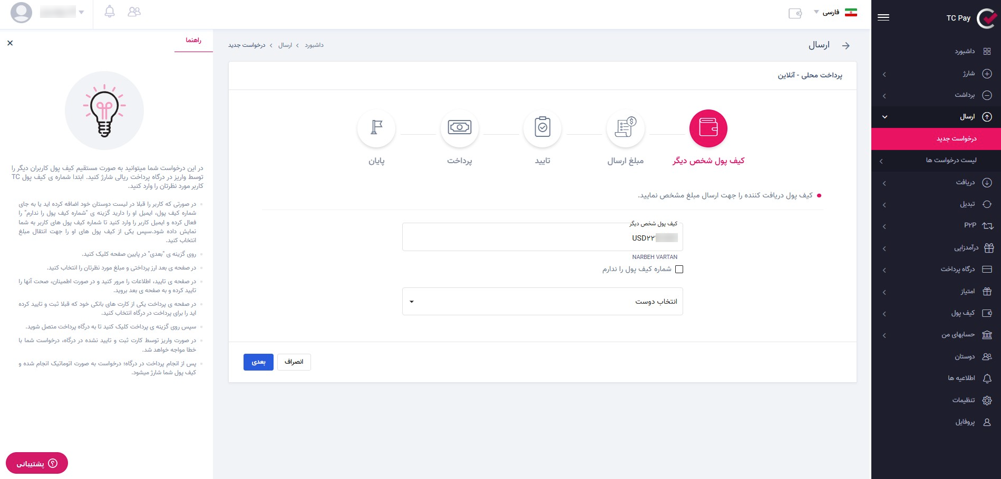Click the confirmation clipboard step icon
1001x479 pixels.
click(542, 128)
